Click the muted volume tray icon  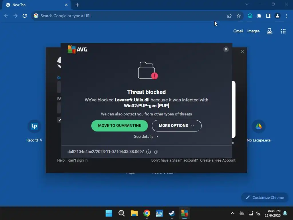pos(258,213)
